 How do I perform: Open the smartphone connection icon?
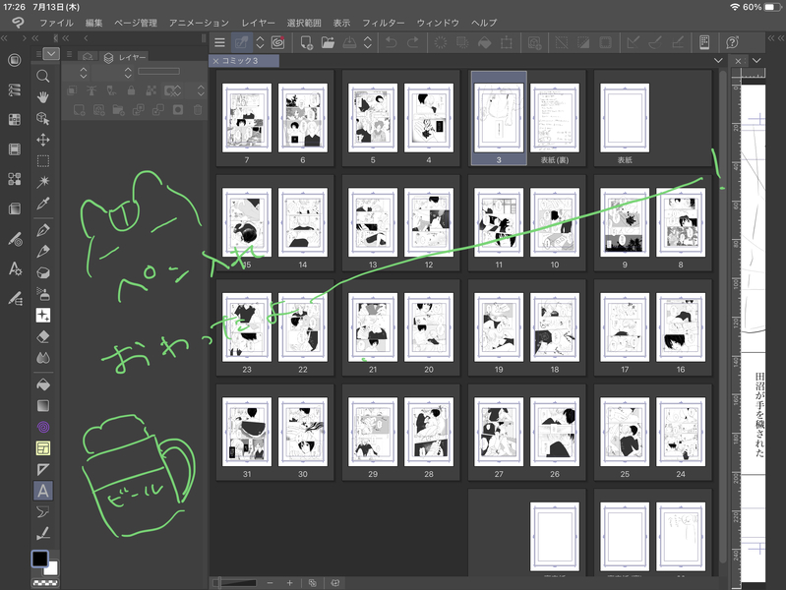click(704, 42)
